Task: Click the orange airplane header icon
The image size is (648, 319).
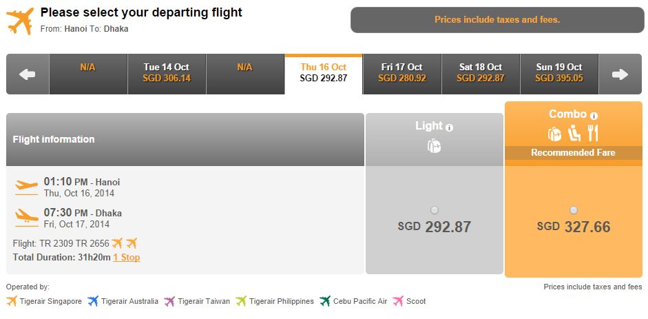Action: pos(20,21)
